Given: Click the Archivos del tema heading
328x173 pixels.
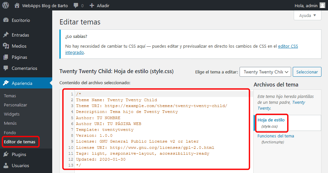Looking at the screenshot, I should pyautogui.click(x=276, y=85).
